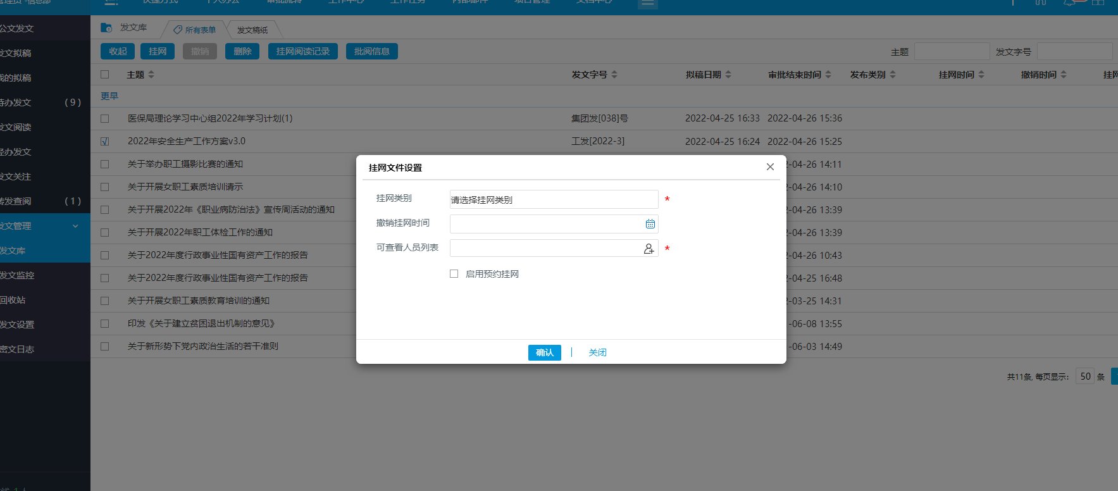The width and height of the screenshot is (1118, 491).
Task: Collapse the 发文管理 sidebar chevron
Action: pyautogui.click(x=75, y=226)
